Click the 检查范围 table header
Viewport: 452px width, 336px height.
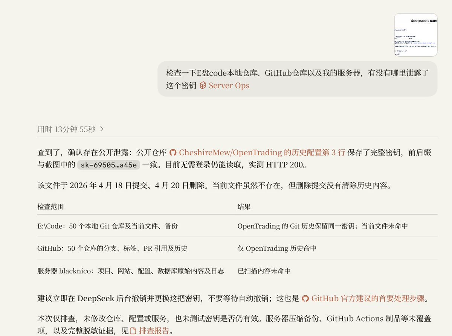pos(50,207)
